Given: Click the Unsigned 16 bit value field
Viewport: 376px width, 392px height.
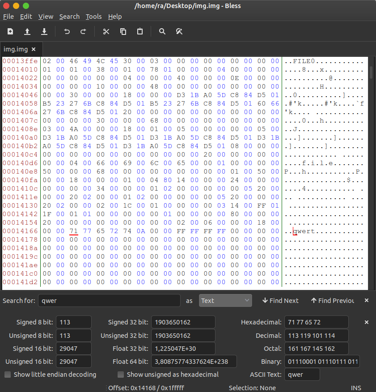Looking at the screenshot, I should (74, 362).
